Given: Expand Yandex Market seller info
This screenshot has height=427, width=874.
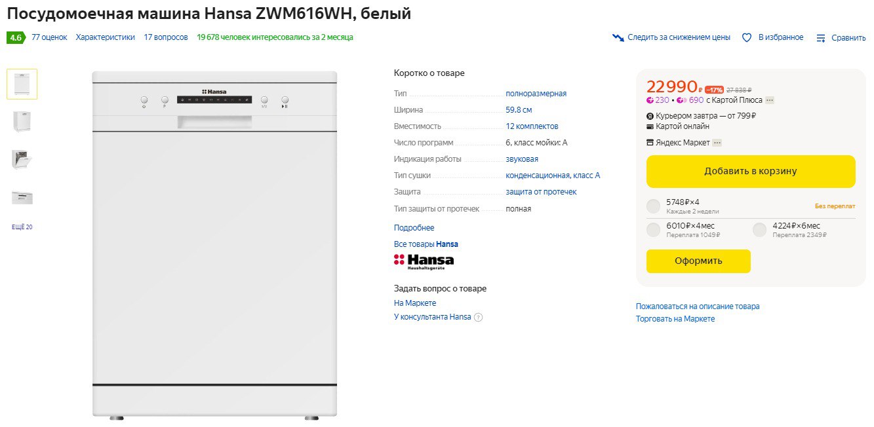Looking at the screenshot, I should tap(717, 143).
